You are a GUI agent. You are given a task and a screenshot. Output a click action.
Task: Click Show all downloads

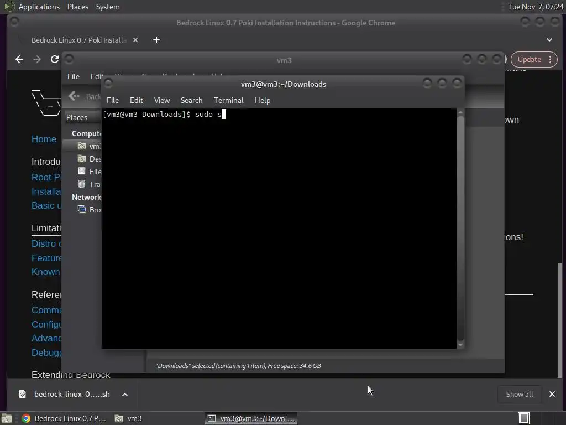[520, 394]
